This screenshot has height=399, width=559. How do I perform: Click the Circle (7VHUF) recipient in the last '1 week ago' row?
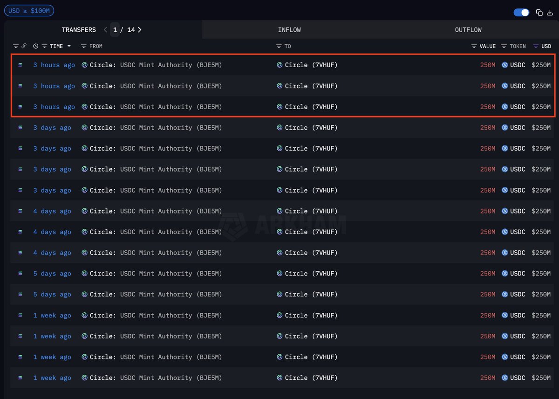click(307, 378)
